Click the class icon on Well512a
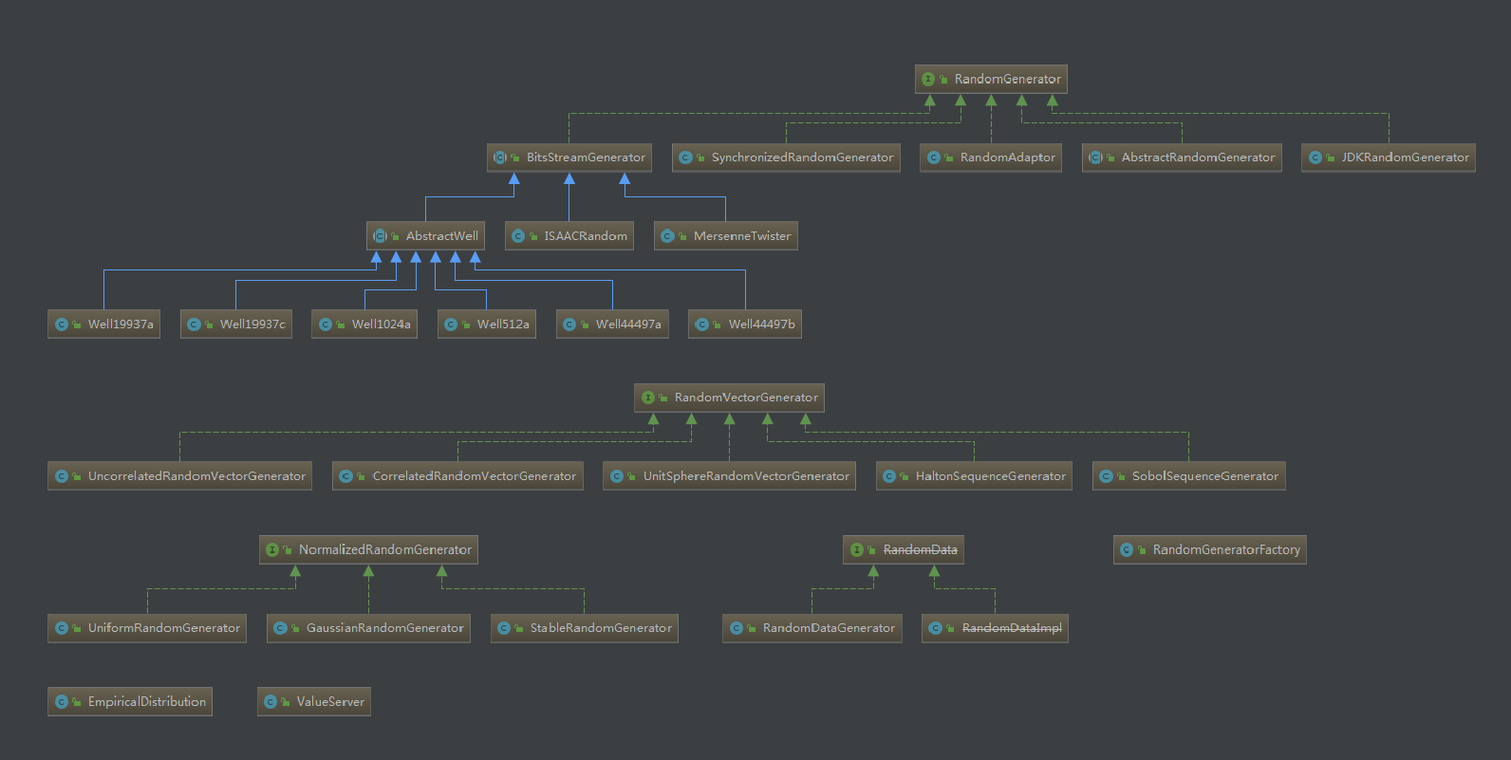 tap(451, 324)
